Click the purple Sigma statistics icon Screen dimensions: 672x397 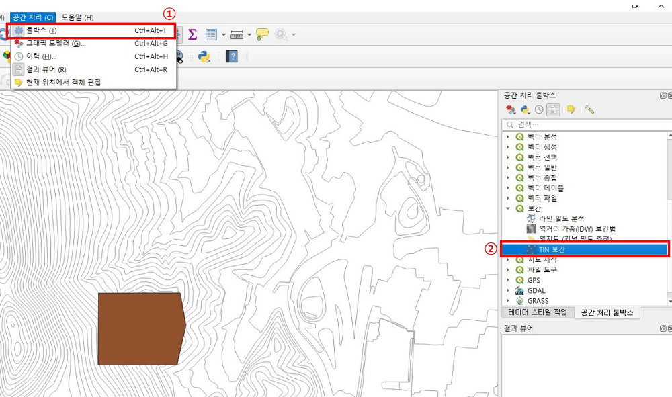(x=192, y=34)
